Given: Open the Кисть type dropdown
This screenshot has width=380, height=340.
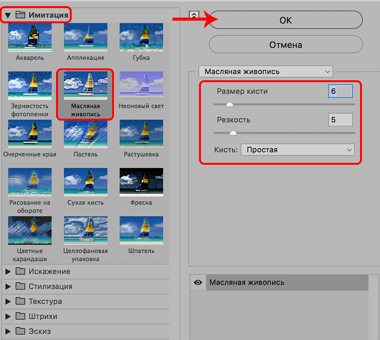Looking at the screenshot, I should (x=297, y=150).
